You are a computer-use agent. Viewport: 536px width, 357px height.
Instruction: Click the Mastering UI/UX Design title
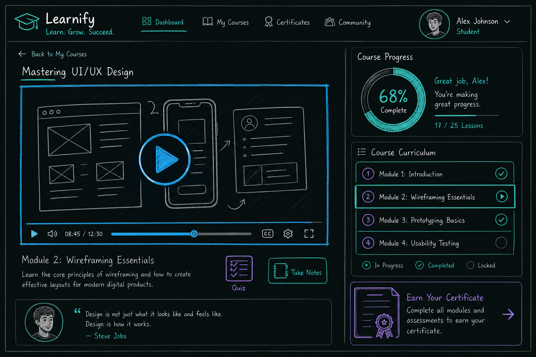tap(77, 72)
